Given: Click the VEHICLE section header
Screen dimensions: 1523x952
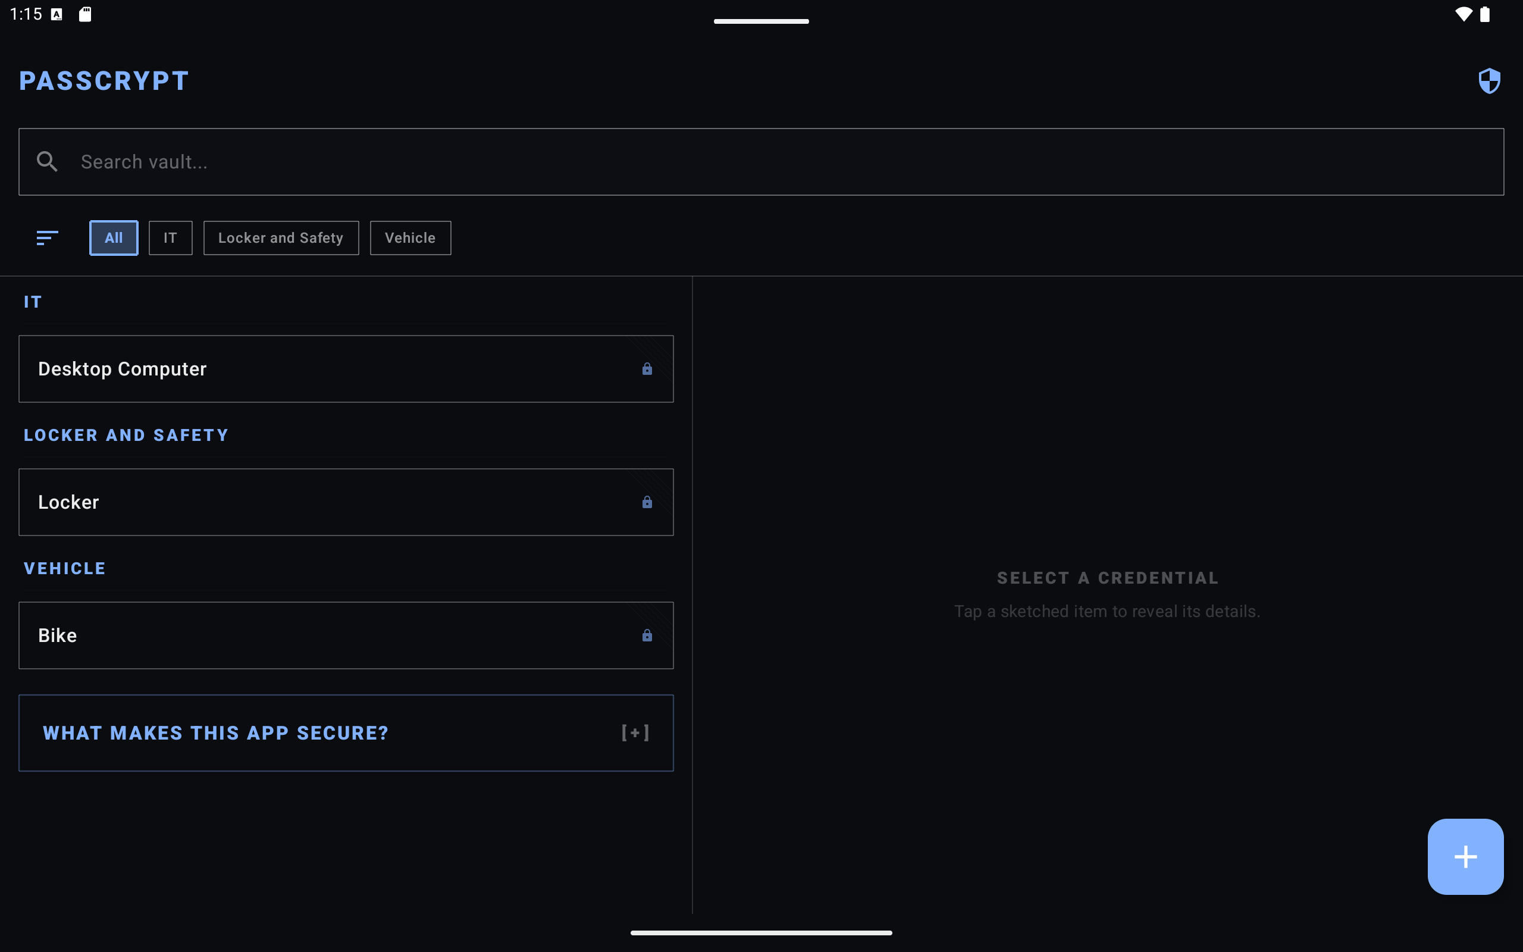Looking at the screenshot, I should pyautogui.click(x=65, y=568).
